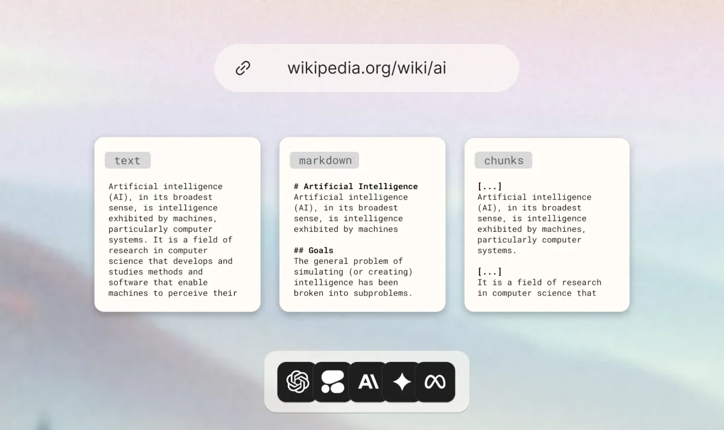Viewport: 724px width, 430px height.
Task: Click the Gemini sparkle icon
Action: [401, 382]
